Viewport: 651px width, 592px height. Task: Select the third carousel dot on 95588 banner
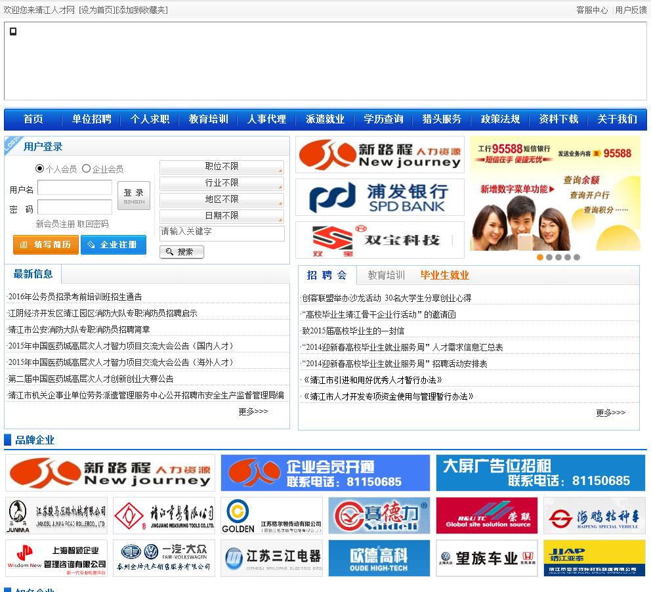coord(558,257)
